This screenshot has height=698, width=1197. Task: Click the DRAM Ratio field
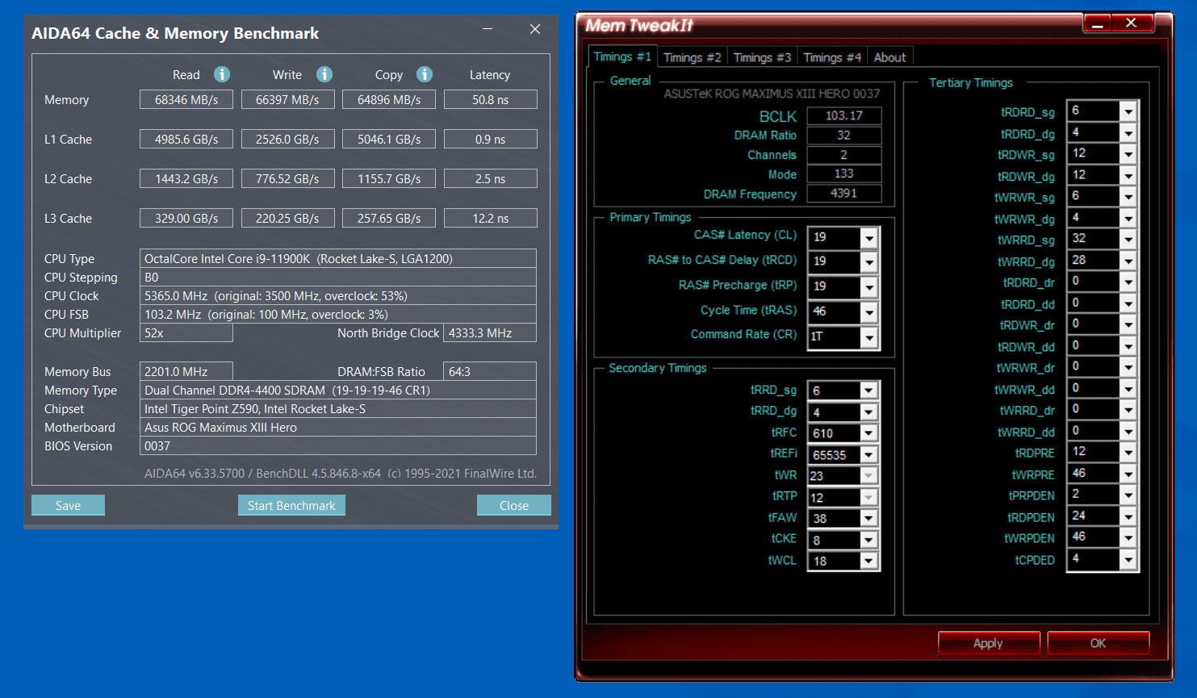tap(844, 135)
